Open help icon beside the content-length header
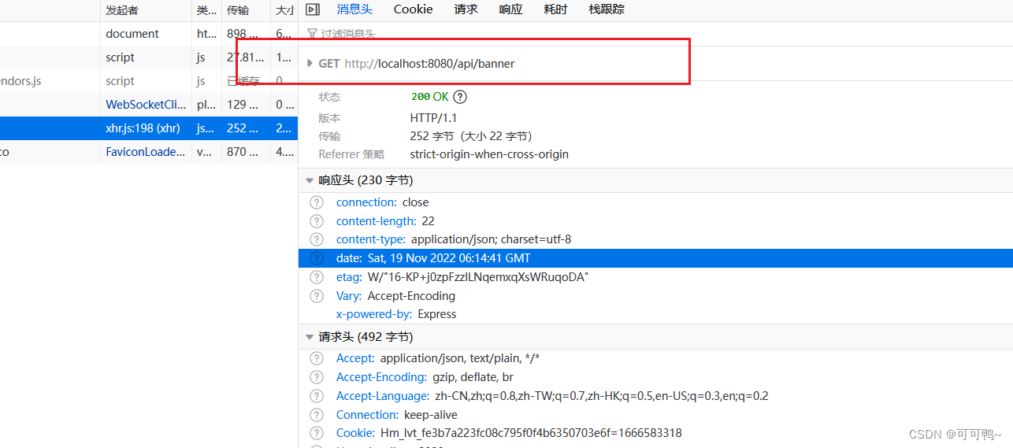The image size is (1013, 448). click(x=317, y=221)
